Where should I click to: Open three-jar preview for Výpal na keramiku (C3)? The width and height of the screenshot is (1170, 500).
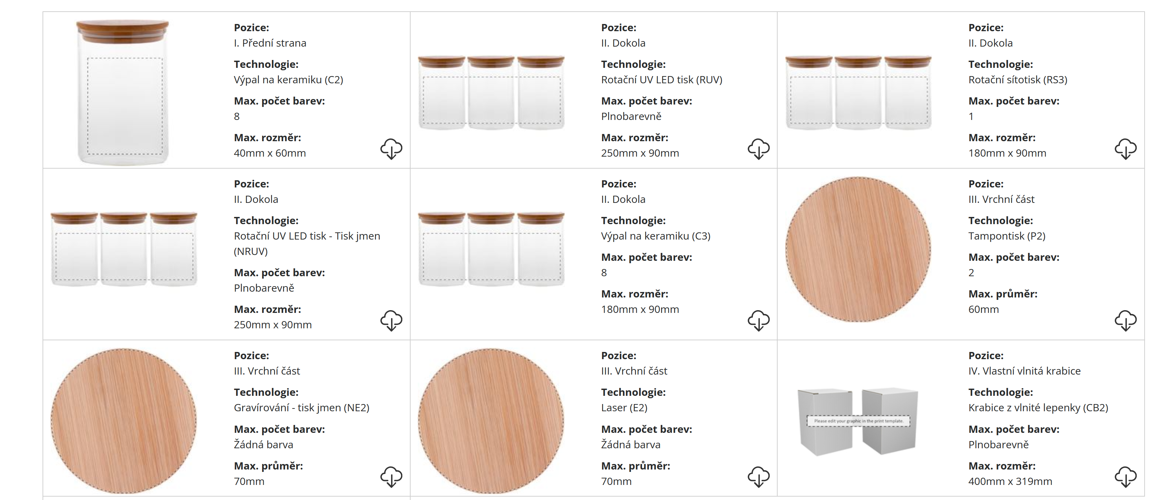(x=491, y=249)
